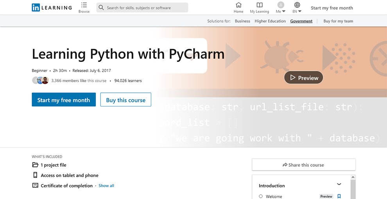Click Share this course button
The width and height of the screenshot is (387, 199).
pos(304,165)
